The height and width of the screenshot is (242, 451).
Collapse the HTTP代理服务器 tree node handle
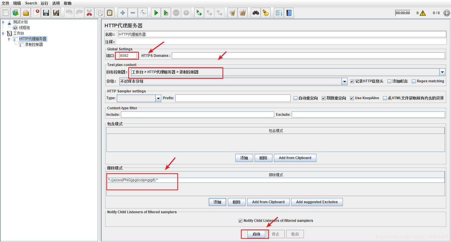9,39
